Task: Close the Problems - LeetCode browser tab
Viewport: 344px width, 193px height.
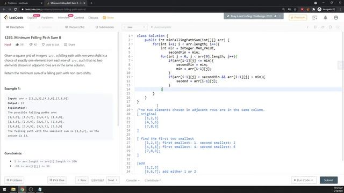Action: (x=42, y=3)
